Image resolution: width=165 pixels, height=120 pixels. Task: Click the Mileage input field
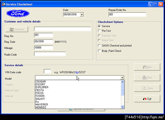(43, 48)
